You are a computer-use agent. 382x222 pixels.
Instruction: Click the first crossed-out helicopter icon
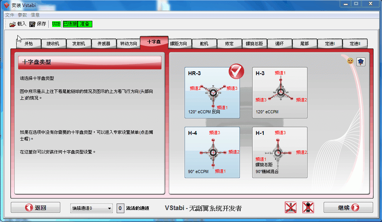[x=290, y=207]
